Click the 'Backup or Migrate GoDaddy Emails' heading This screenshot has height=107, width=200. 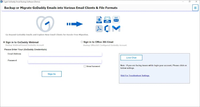[x=61, y=8]
